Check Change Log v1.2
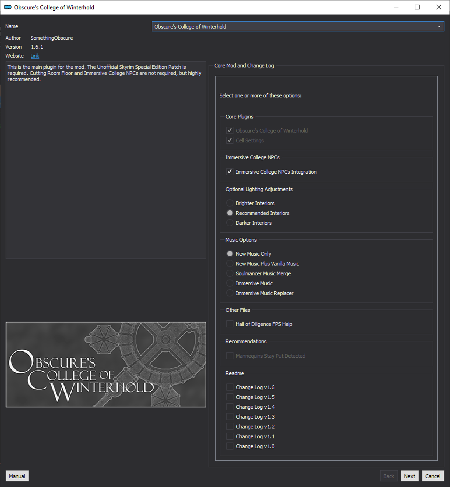 point(230,427)
